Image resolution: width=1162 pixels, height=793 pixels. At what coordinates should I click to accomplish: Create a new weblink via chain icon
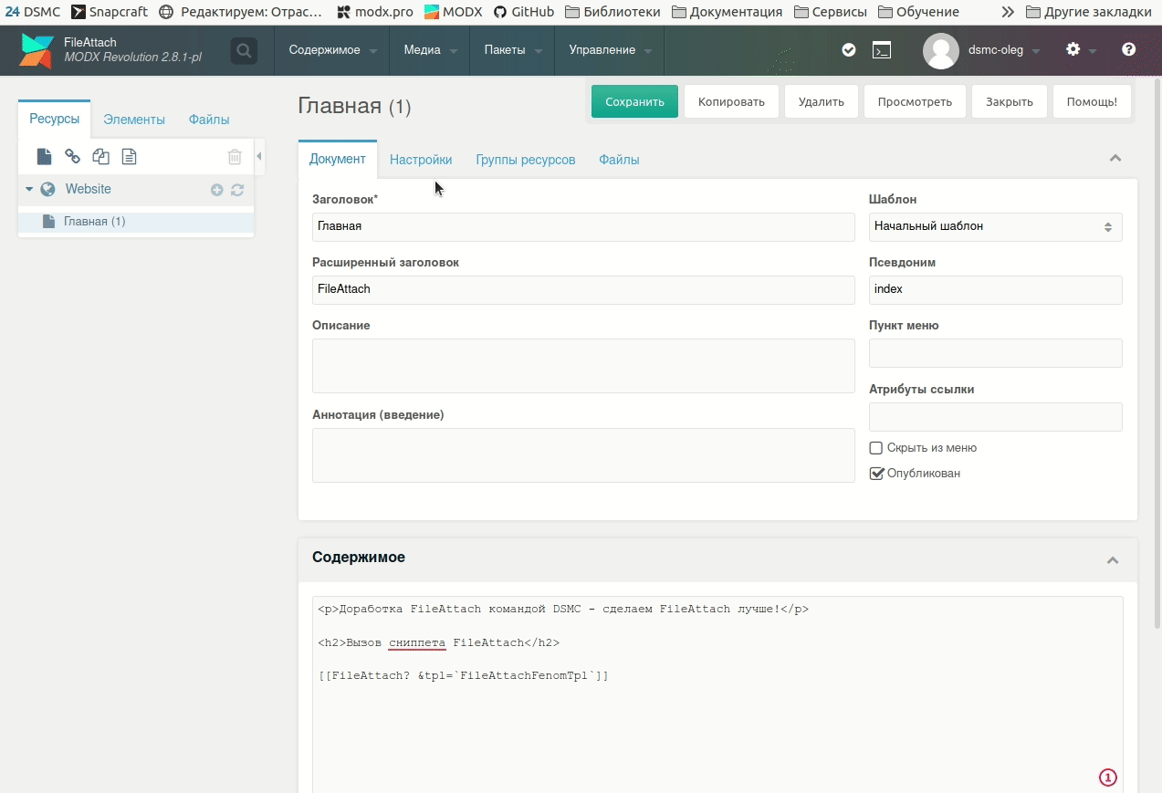[x=72, y=157]
